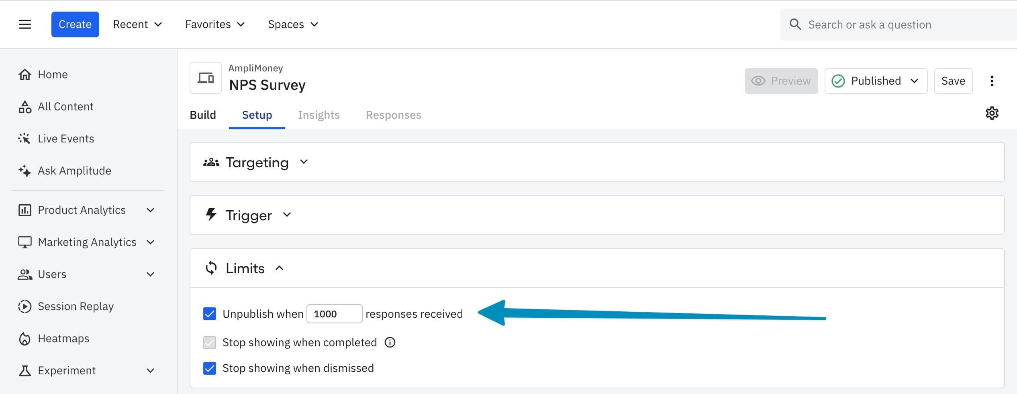Click the blue Create button
This screenshot has width=1017, height=394.
[75, 24]
